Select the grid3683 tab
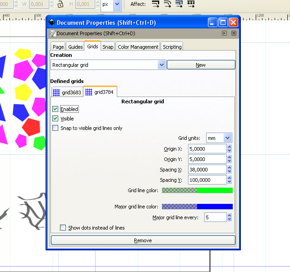This screenshot has width=290, height=272. pyautogui.click(x=67, y=92)
